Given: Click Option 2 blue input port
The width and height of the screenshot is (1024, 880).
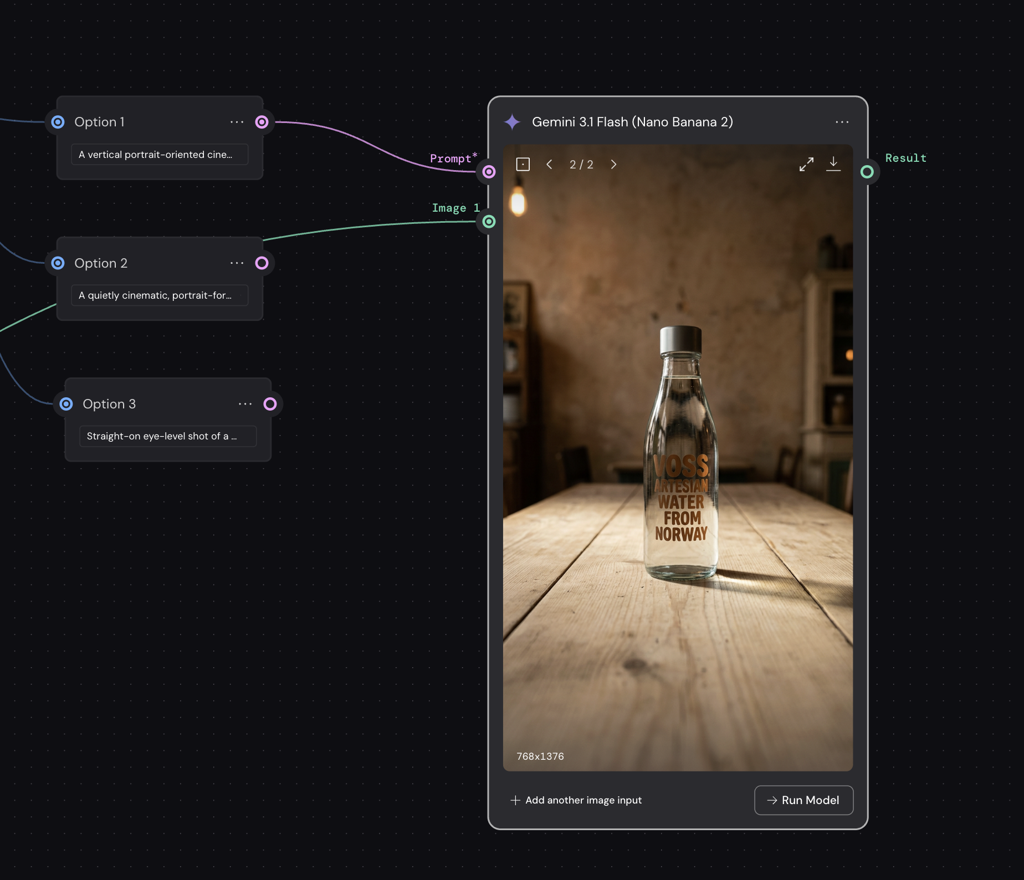Looking at the screenshot, I should [58, 263].
